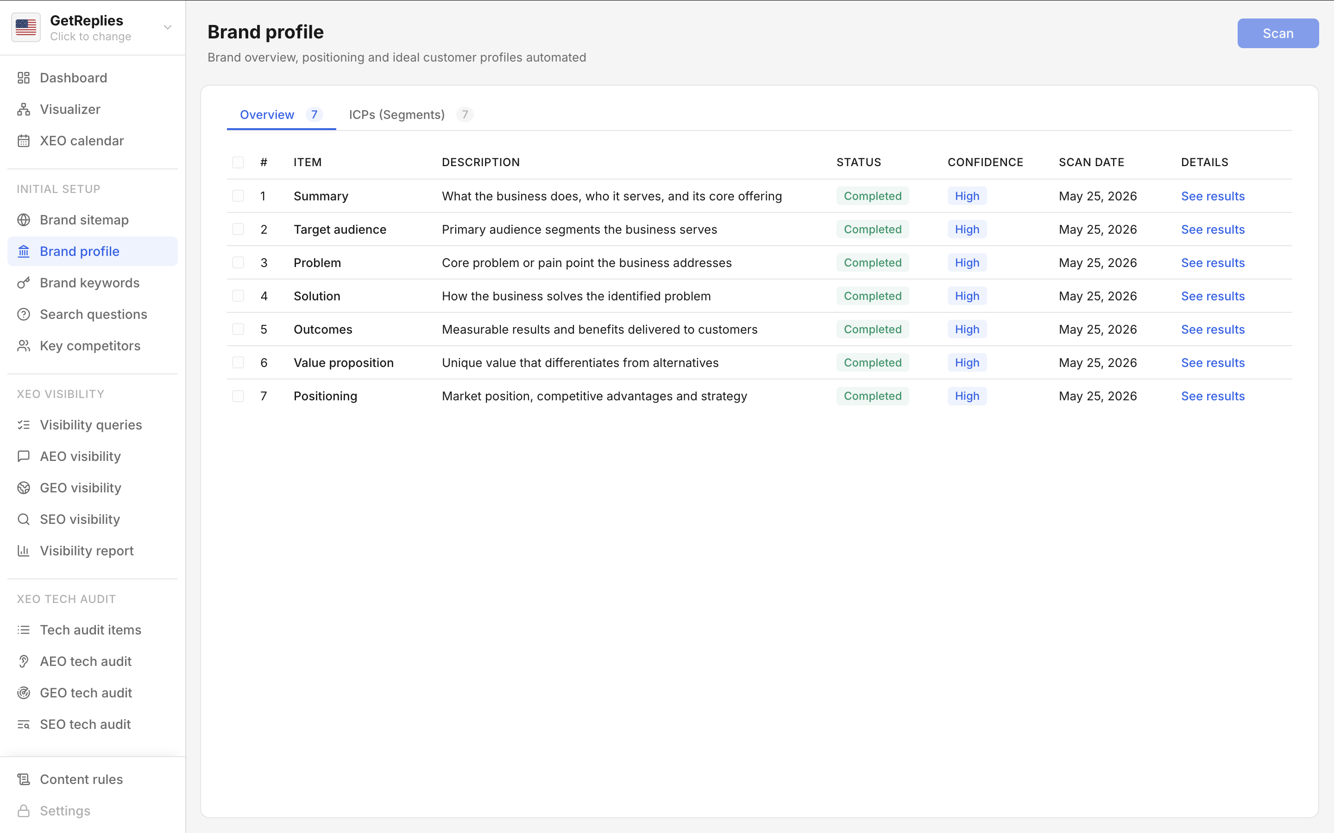1334x833 pixels.
Task: Check the Solution row checkbox
Action: 238,296
